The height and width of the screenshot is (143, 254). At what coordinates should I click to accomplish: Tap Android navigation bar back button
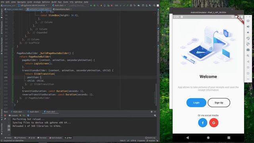[x=188, y=138]
